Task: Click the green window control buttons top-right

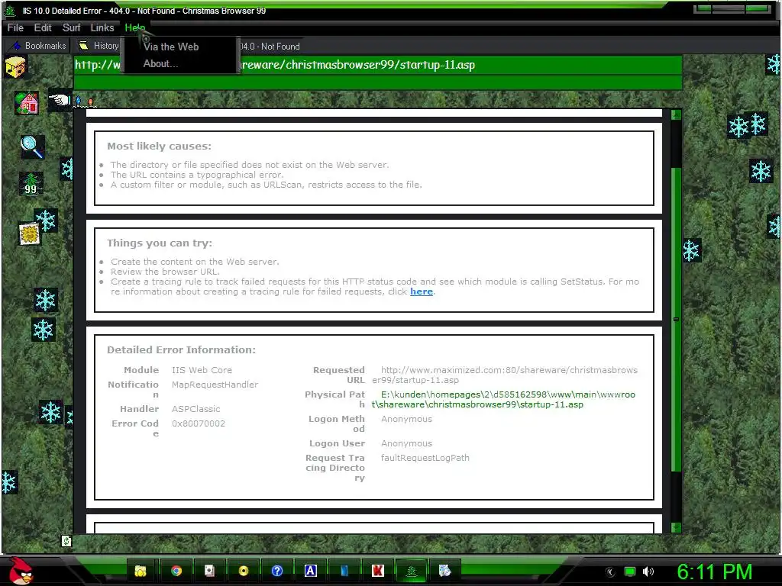Action: click(732, 9)
